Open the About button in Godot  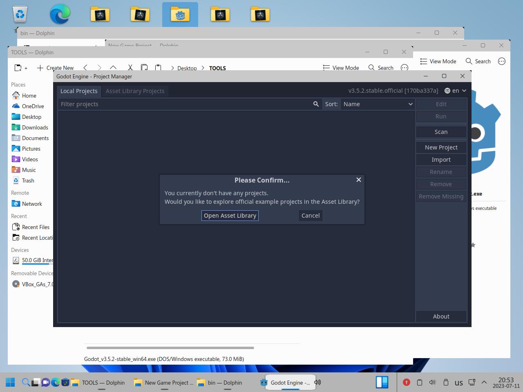(x=441, y=316)
